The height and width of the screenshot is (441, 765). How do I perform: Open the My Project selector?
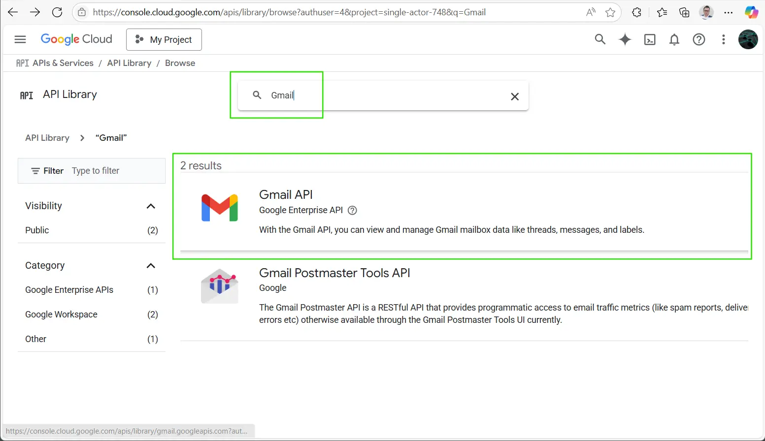point(164,39)
